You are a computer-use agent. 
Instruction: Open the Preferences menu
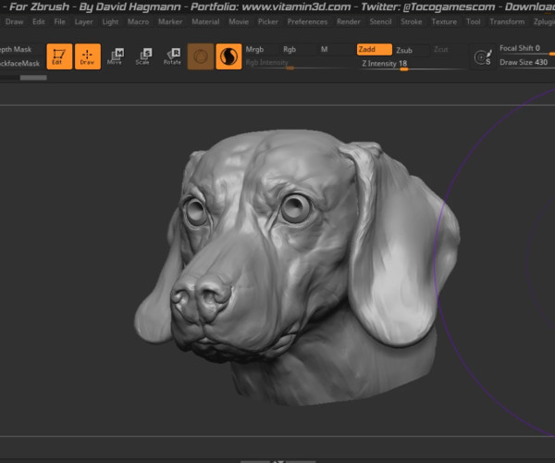(x=308, y=21)
